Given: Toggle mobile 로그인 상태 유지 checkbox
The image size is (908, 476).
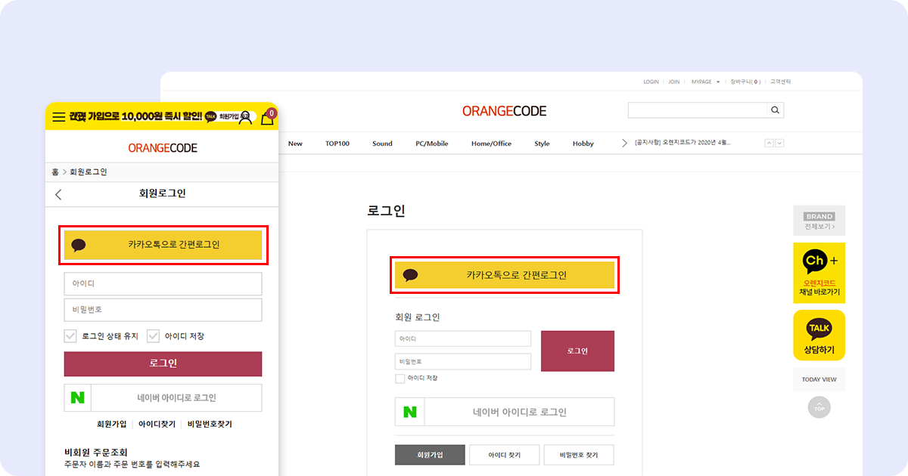Looking at the screenshot, I should pos(70,335).
